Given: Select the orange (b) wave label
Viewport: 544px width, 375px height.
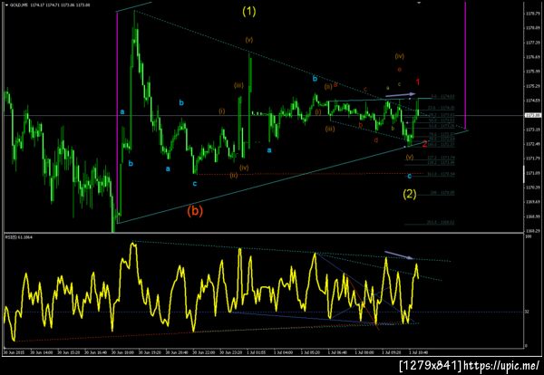Looking at the screenshot, I should pos(195,211).
